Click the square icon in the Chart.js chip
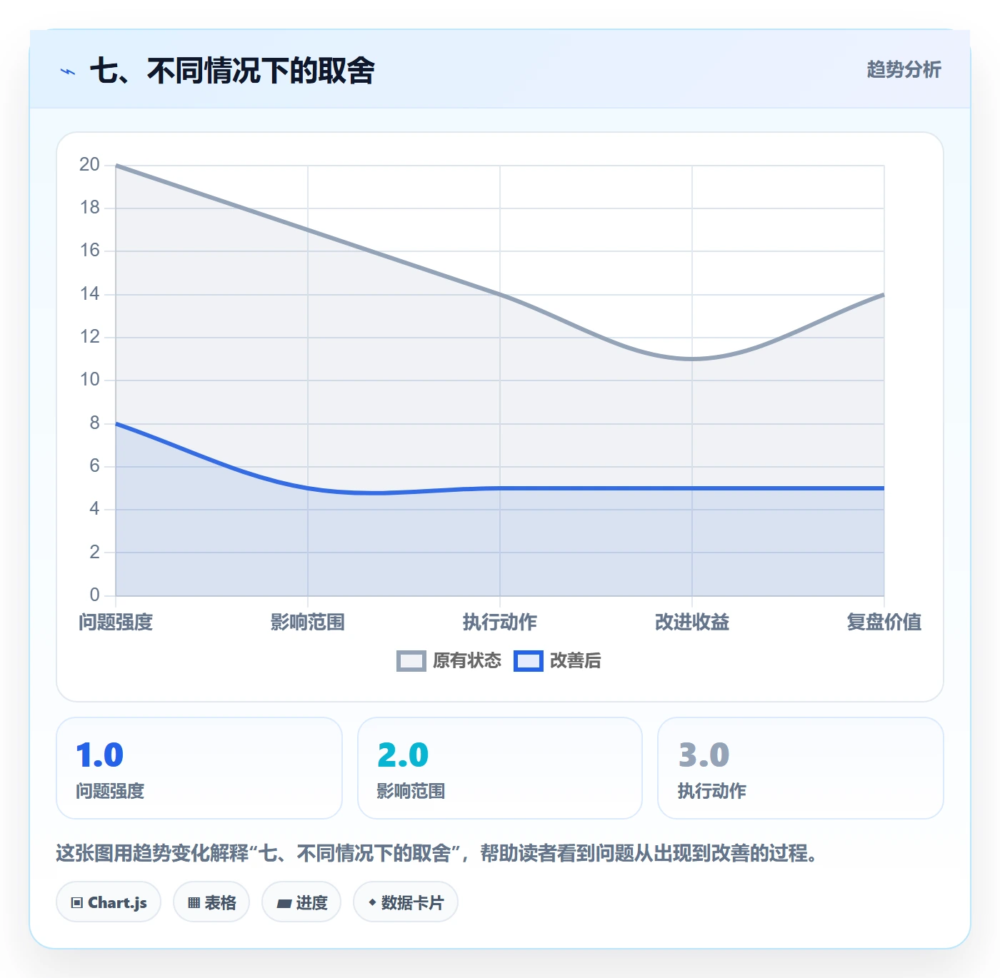 tap(77, 903)
